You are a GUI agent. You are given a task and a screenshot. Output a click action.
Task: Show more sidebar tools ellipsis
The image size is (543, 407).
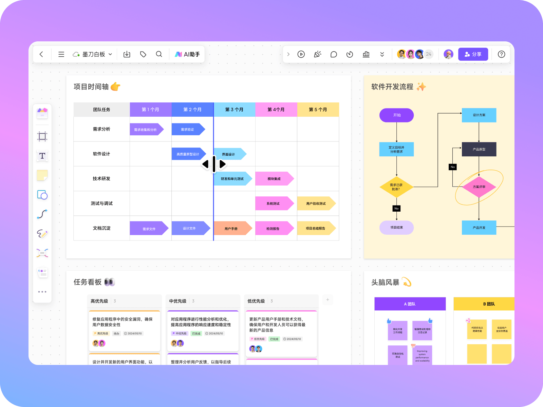click(42, 292)
